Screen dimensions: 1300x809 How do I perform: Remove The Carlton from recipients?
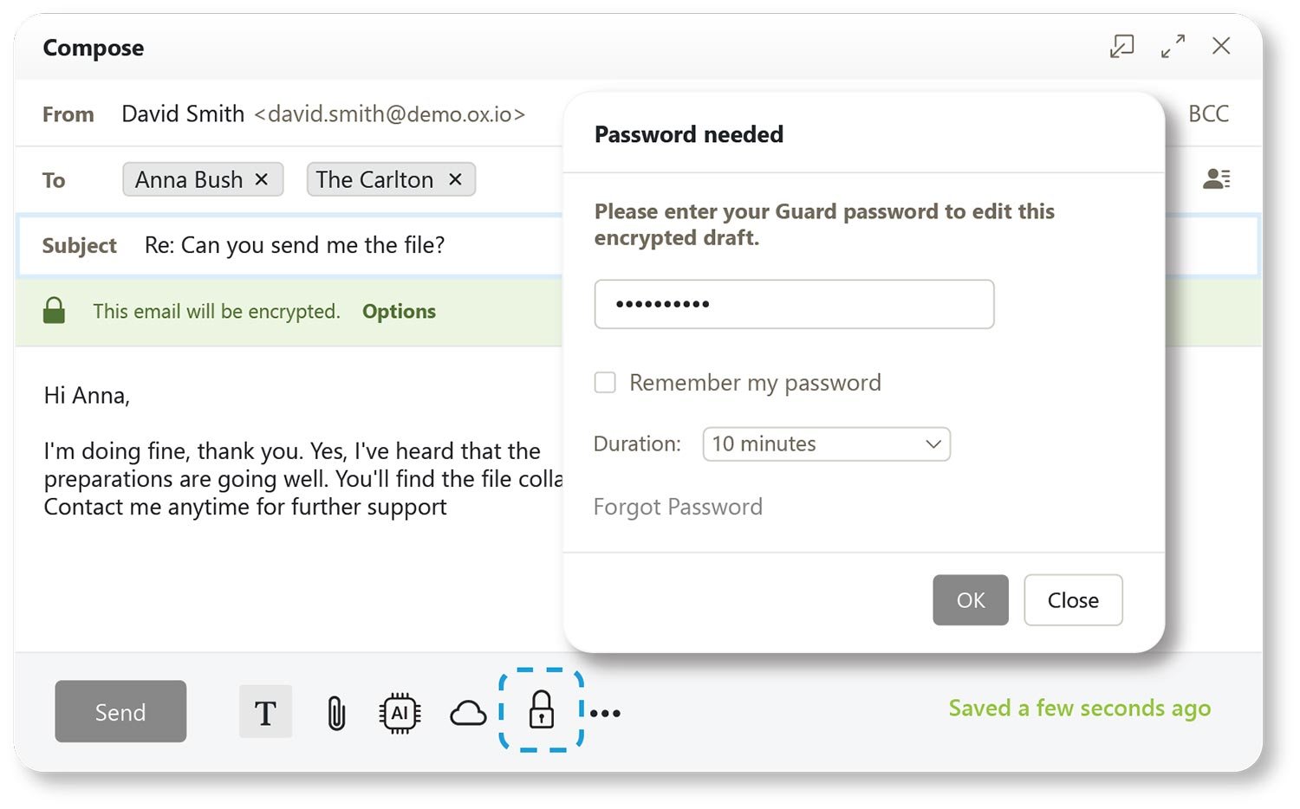[x=455, y=179]
